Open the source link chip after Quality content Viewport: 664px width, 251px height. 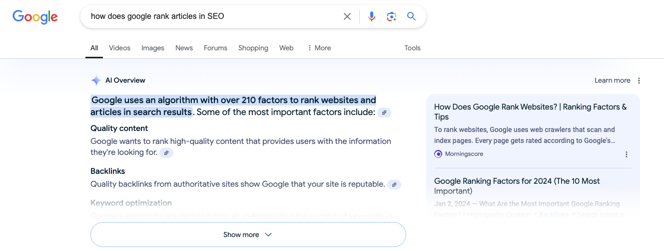[x=166, y=153]
